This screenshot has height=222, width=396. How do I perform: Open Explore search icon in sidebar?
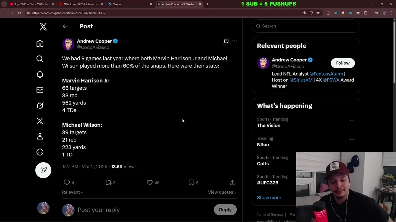click(40, 59)
